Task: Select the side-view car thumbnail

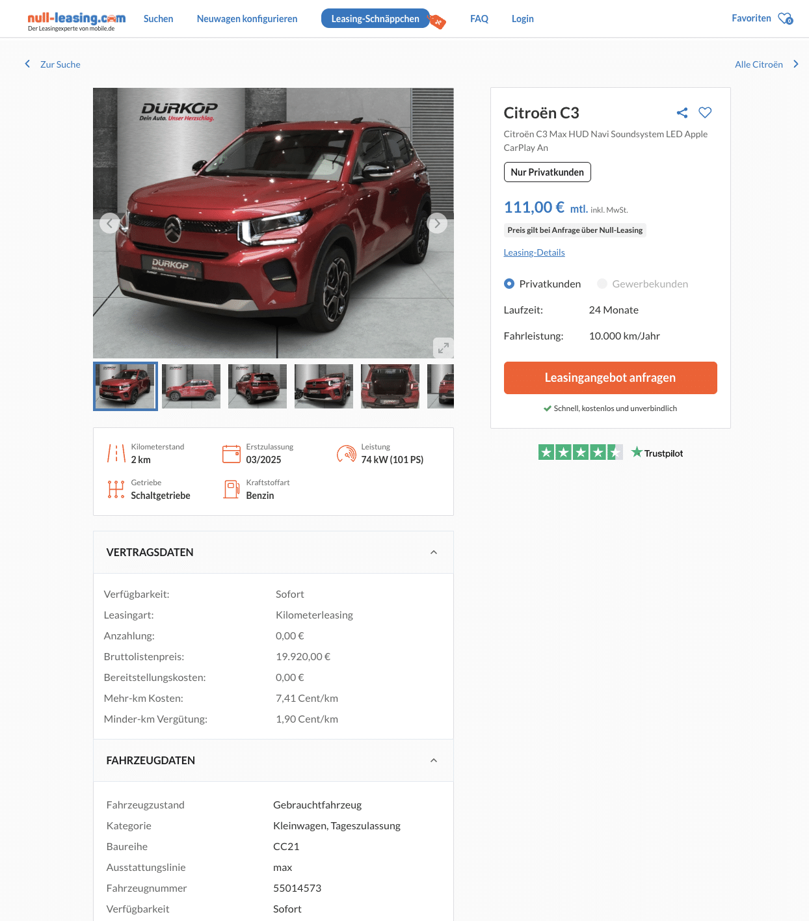Action: 191,386
